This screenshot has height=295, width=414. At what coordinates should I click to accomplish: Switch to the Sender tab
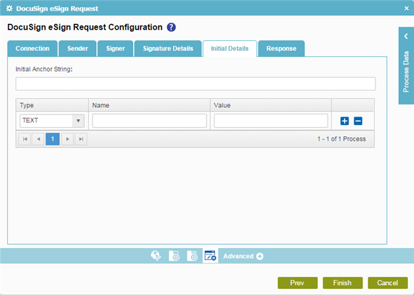pos(78,48)
